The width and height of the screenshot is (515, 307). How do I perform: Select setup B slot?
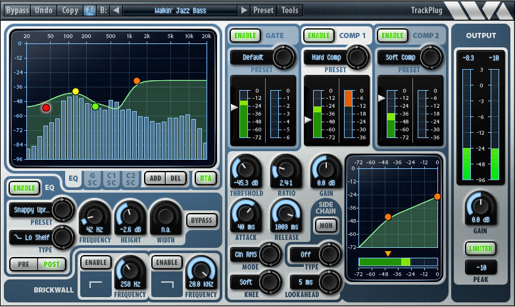click(x=103, y=11)
